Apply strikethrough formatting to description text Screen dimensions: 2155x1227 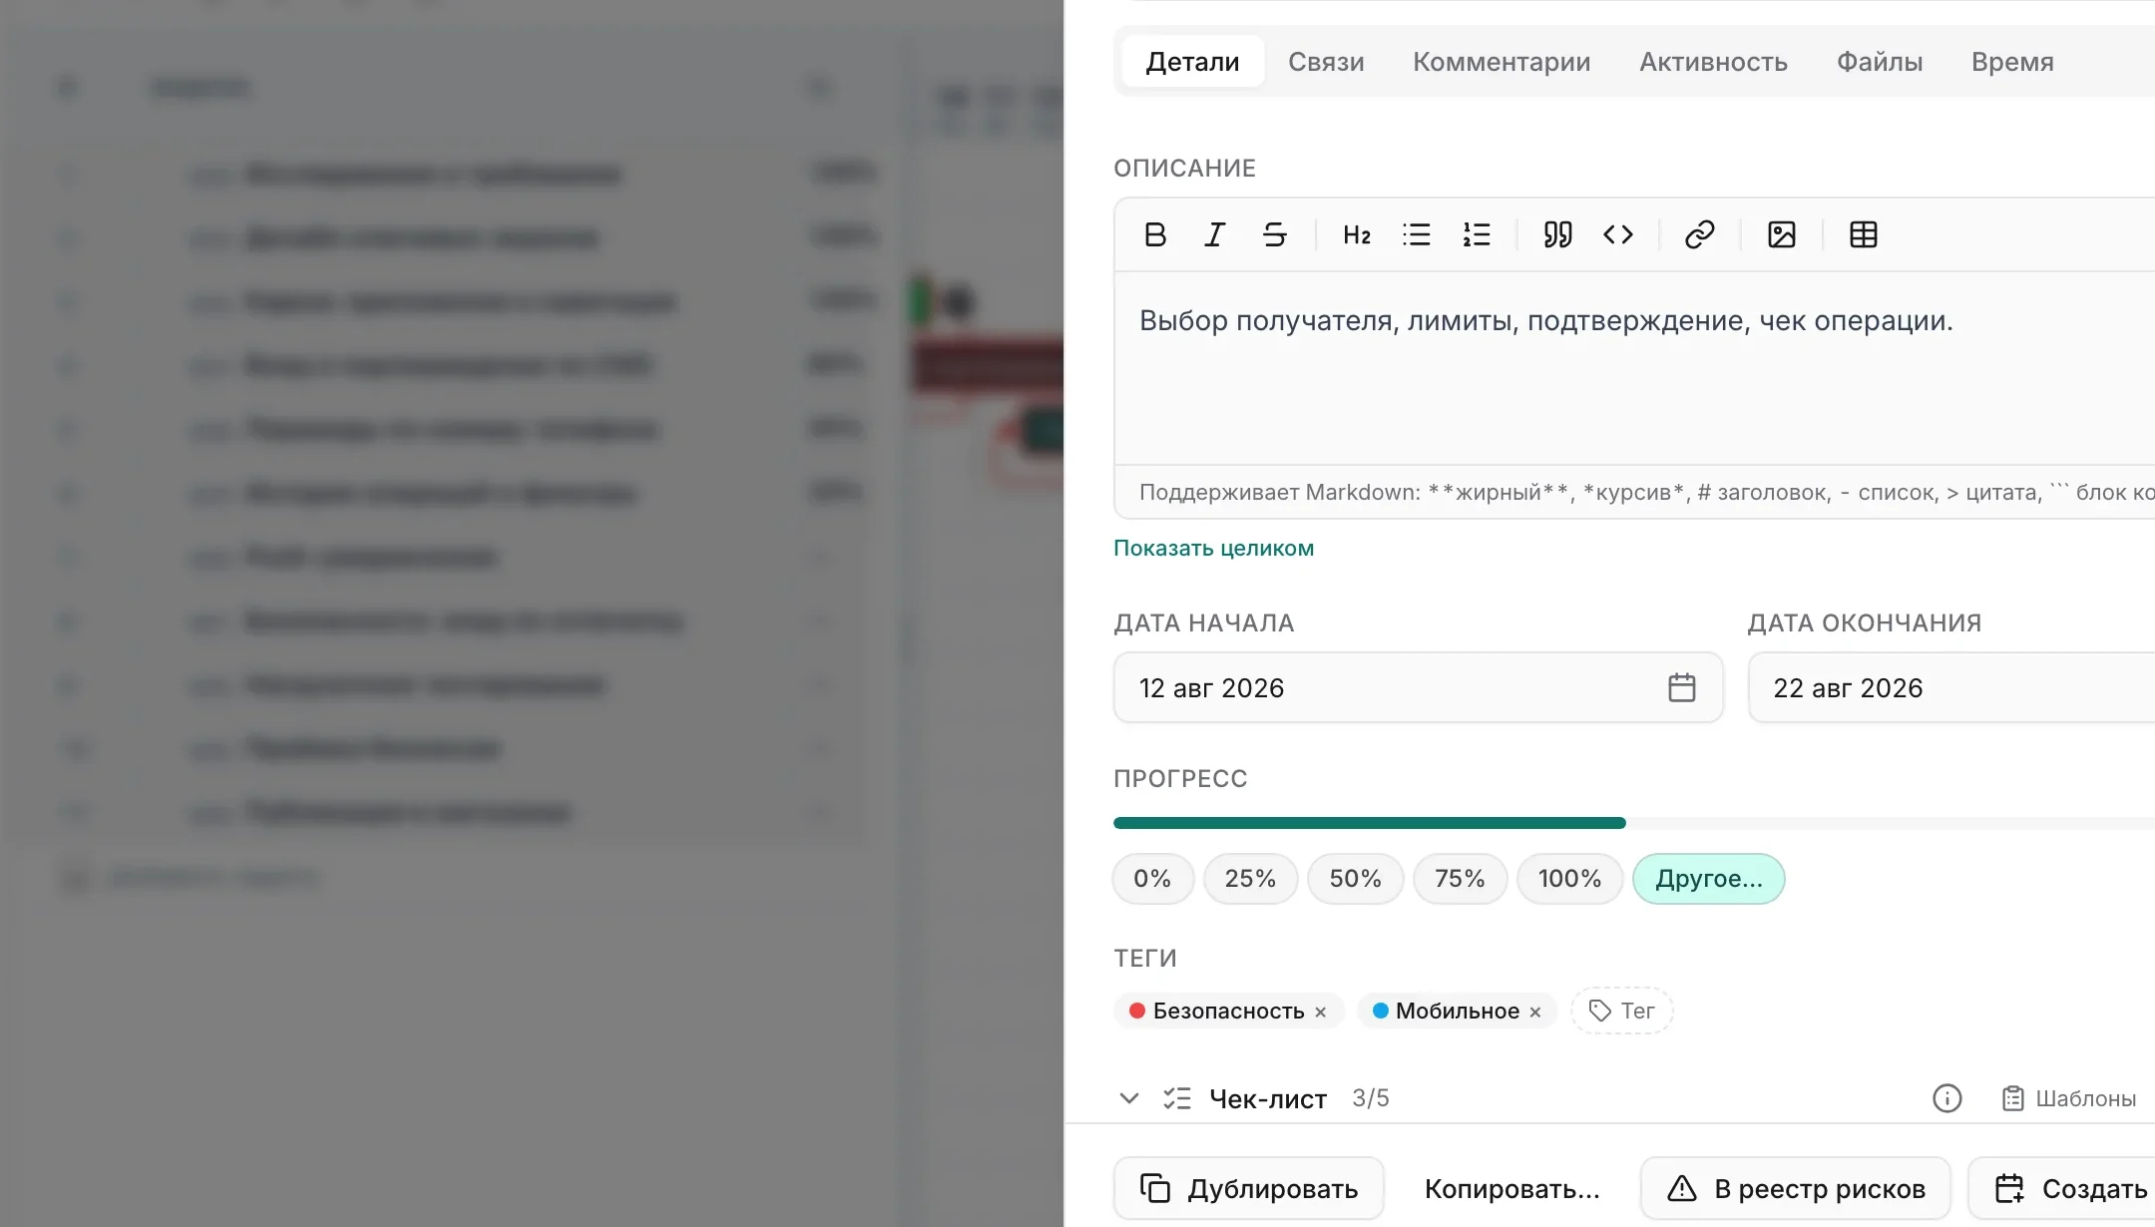(1274, 234)
